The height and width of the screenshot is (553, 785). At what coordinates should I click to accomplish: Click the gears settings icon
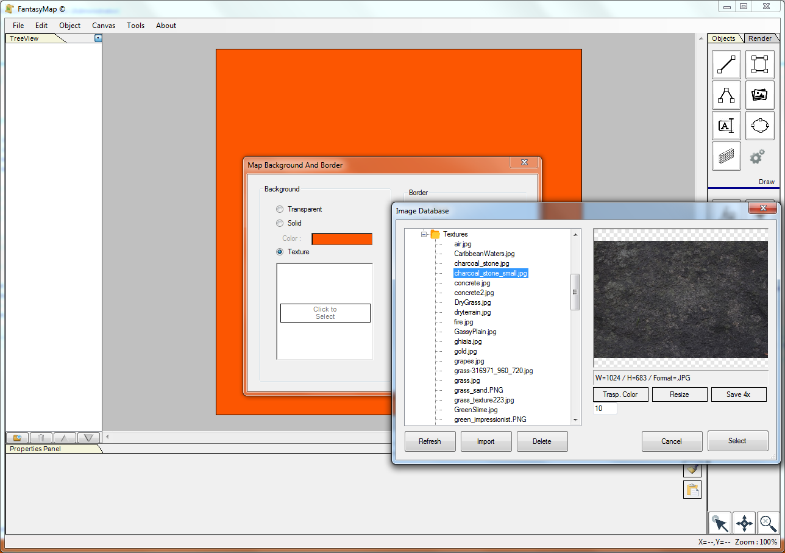coord(757,157)
